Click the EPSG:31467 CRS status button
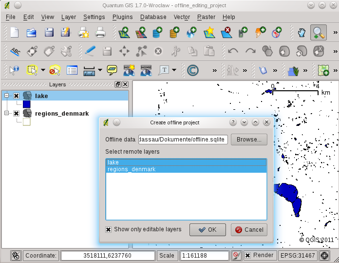Viewport: 339px width, 263px height. click(298, 256)
